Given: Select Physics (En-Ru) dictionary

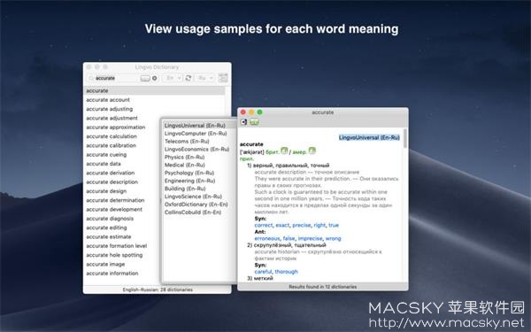Looking at the screenshot, I should click(x=185, y=157).
